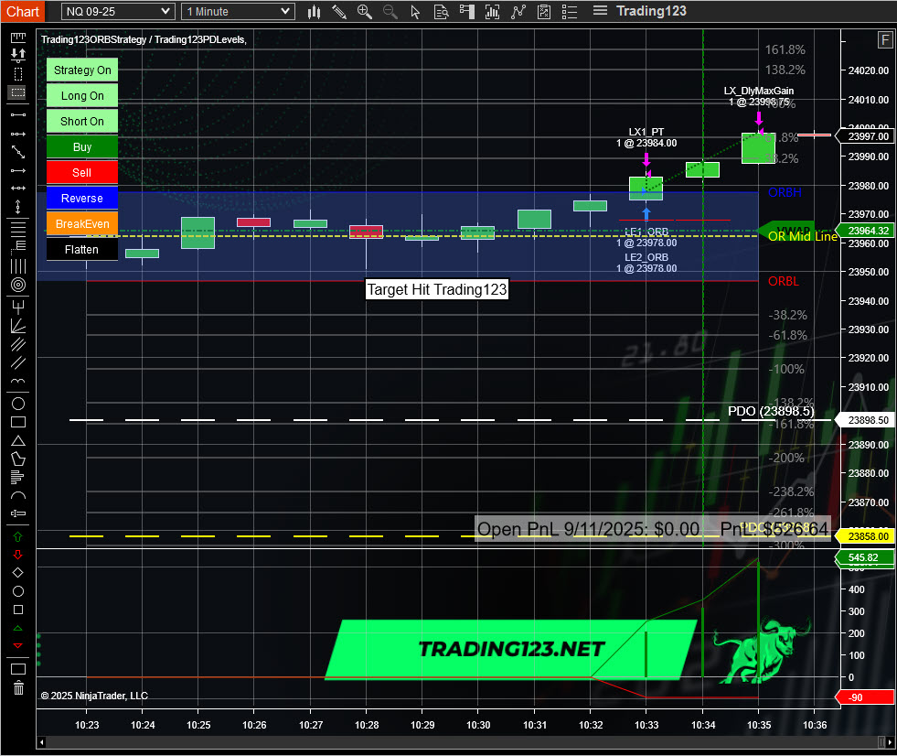Select the Risk-Reward tool icon

(17, 55)
